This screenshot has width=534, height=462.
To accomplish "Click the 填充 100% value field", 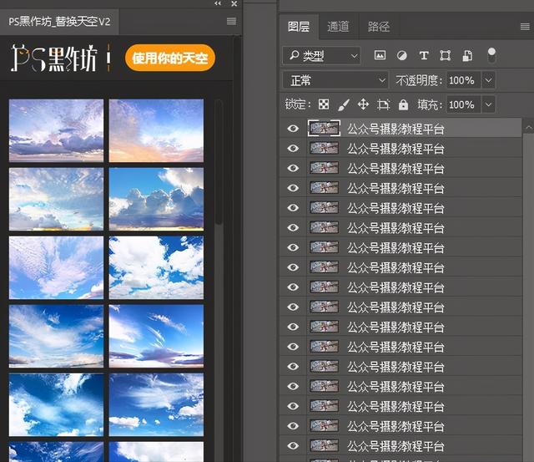I will (x=464, y=104).
